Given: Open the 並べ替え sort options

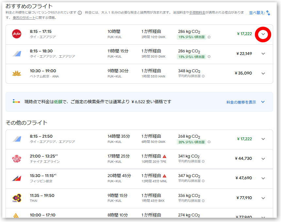Looking at the screenshot, I should 259,13.
